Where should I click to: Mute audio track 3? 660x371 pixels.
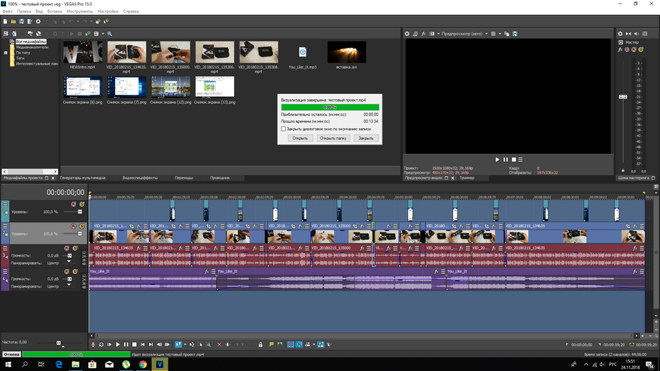(65, 248)
